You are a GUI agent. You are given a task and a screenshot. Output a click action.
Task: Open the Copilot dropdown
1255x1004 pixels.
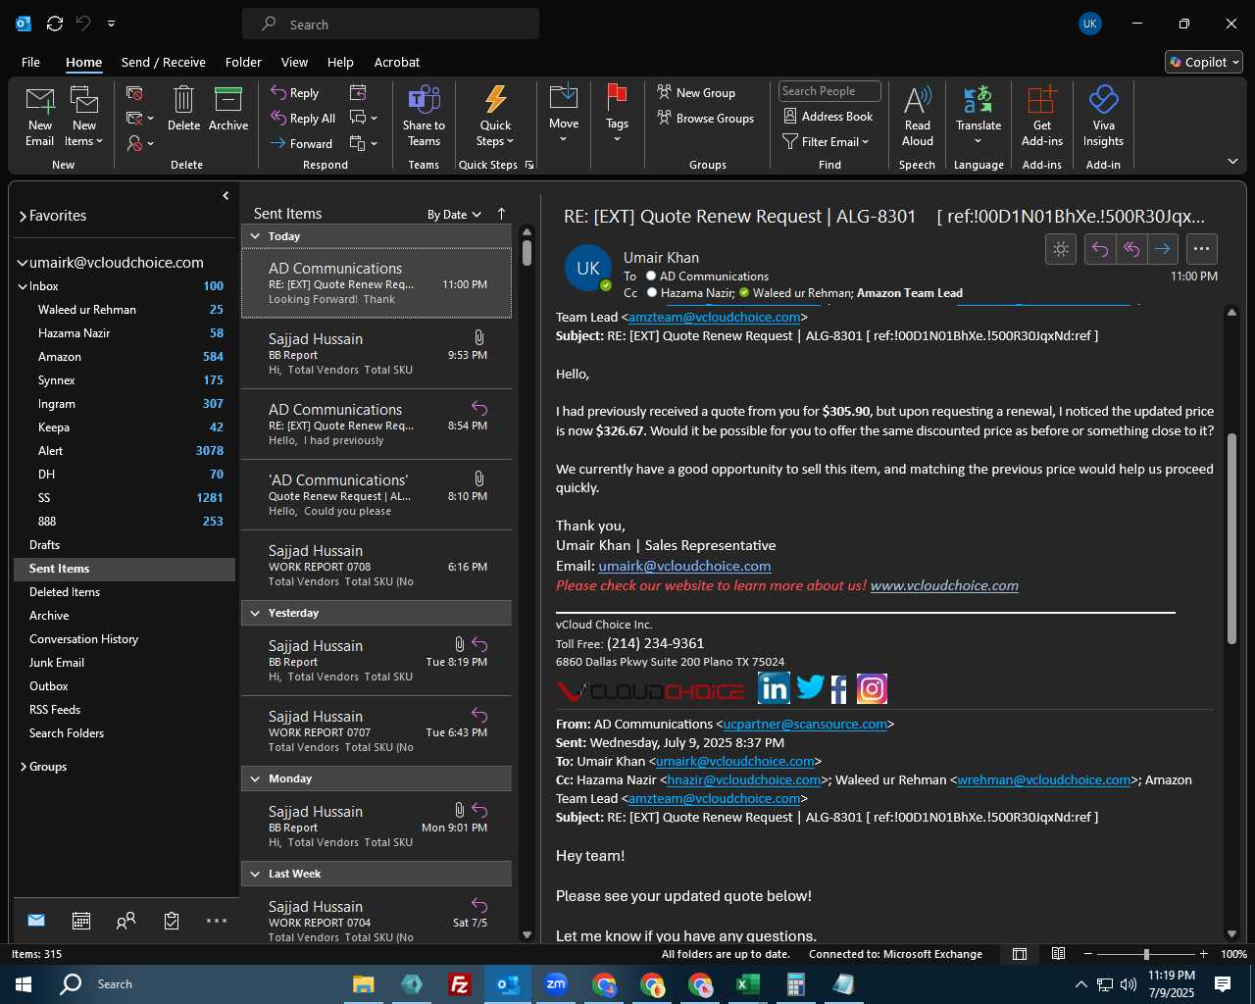pyautogui.click(x=1204, y=62)
